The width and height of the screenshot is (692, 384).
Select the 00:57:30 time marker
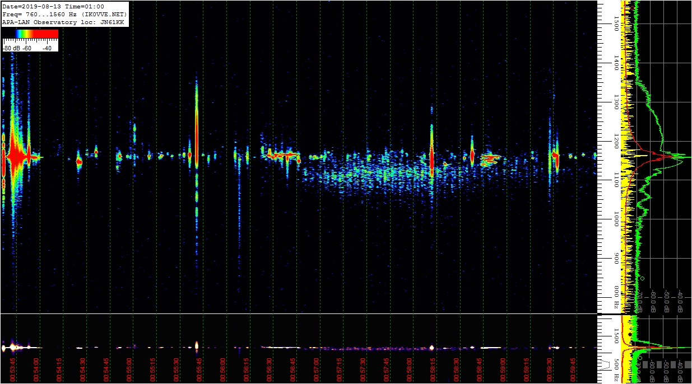[363, 369]
